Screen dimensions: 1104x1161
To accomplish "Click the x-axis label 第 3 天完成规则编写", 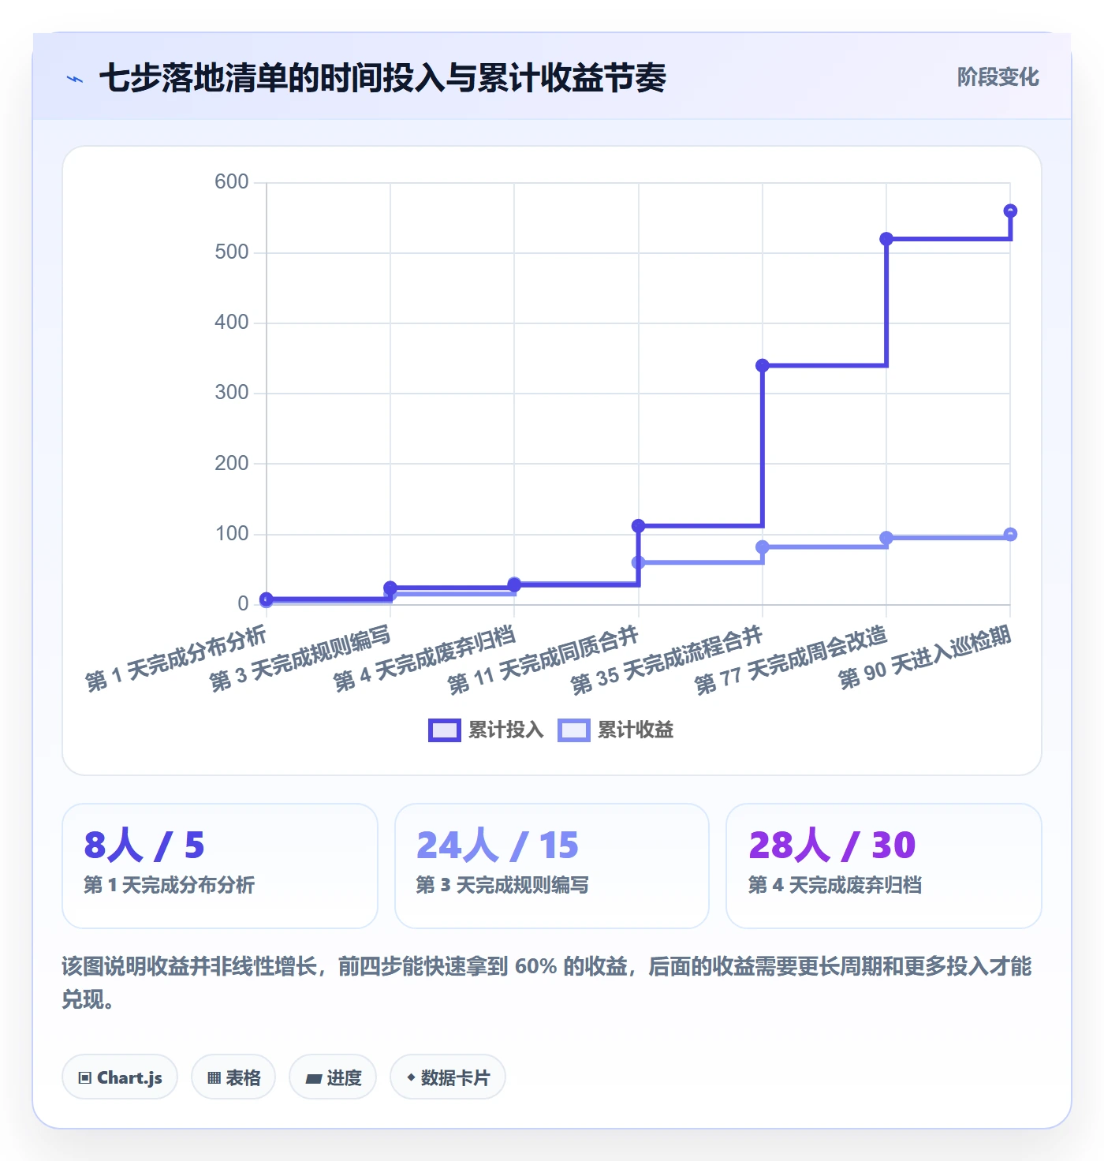I will point(300,659).
